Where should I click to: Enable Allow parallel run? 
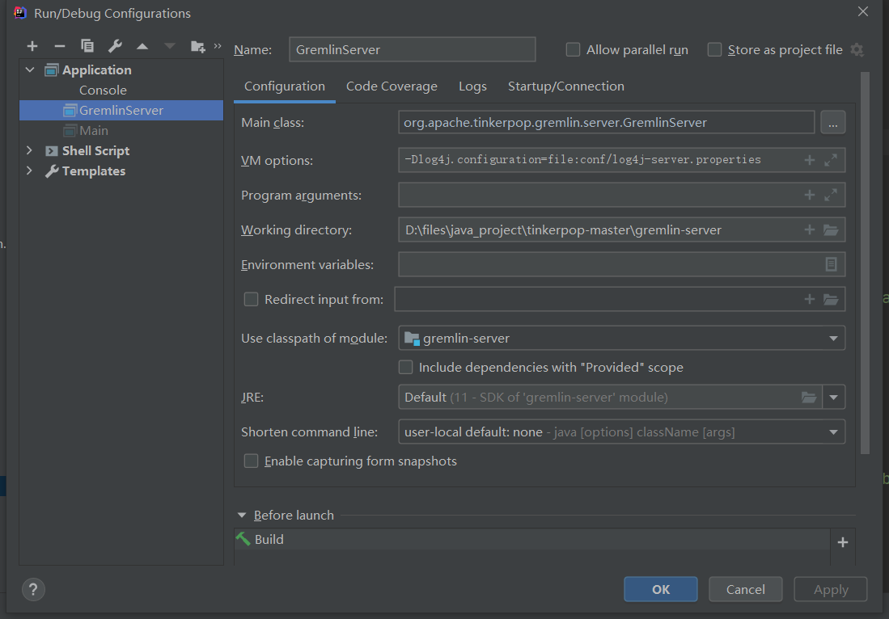[573, 50]
